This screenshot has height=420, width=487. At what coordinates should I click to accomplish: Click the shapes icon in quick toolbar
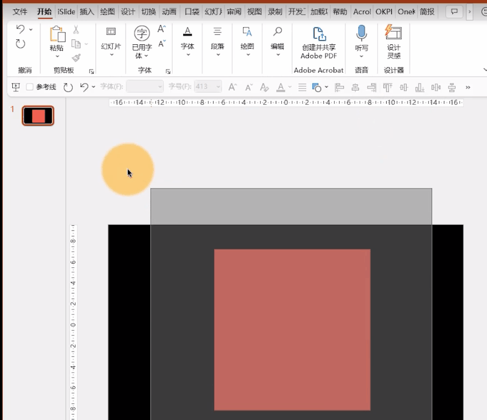[x=317, y=87]
